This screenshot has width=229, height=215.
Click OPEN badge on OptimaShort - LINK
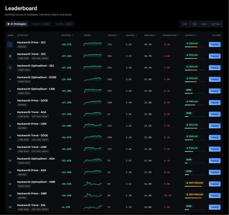[x=189, y=90]
